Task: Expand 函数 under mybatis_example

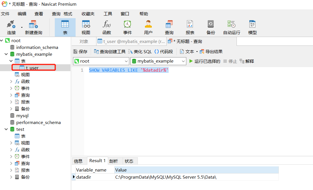Action: 11,81
